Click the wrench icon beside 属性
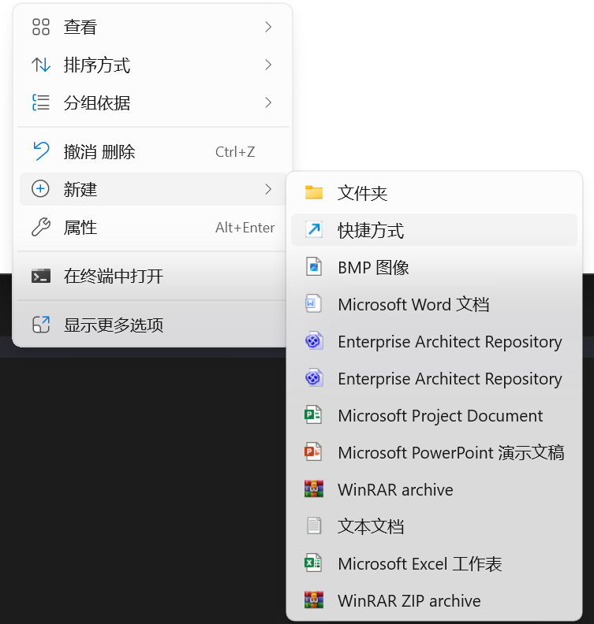 click(40, 228)
